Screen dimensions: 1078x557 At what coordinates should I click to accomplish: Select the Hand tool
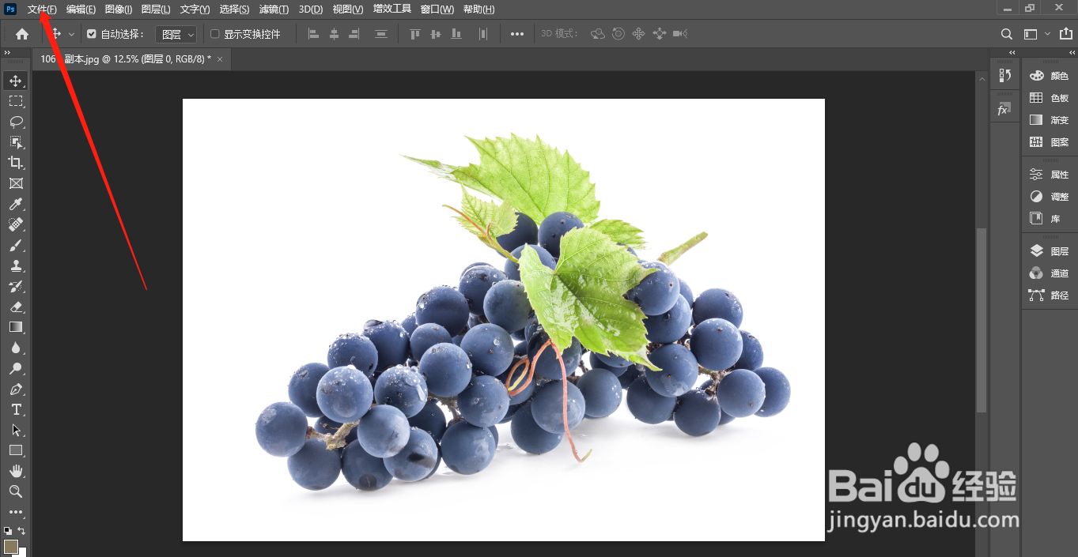[16, 471]
